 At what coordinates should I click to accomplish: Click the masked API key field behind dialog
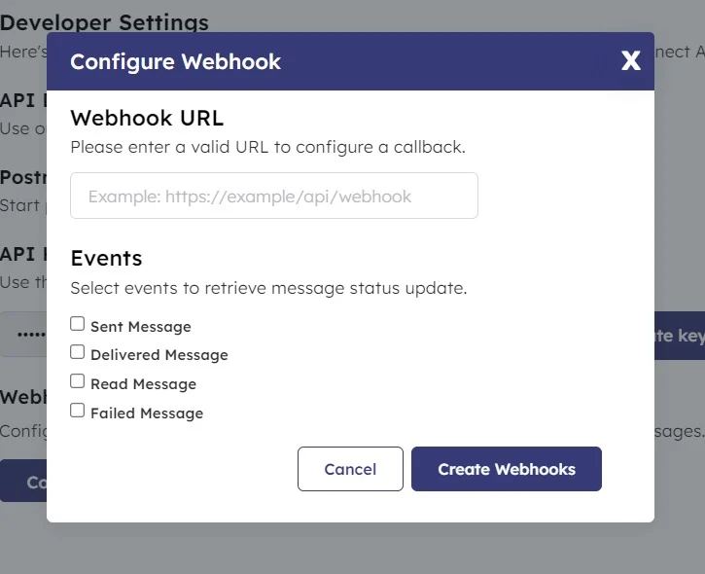coord(23,336)
